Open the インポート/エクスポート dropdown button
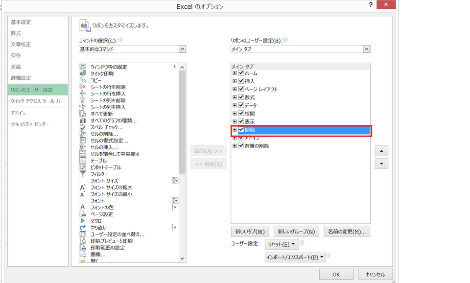The width and height of the screenshot is (470, 283). [295, 257]
